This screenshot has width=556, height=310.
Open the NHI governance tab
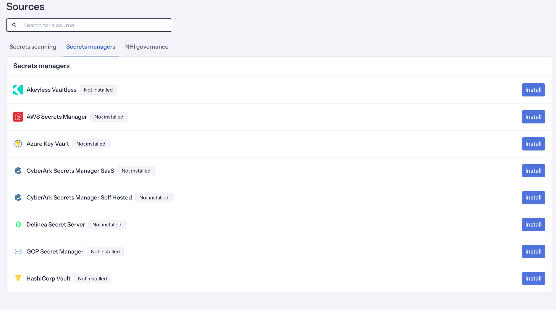point(147,47)
